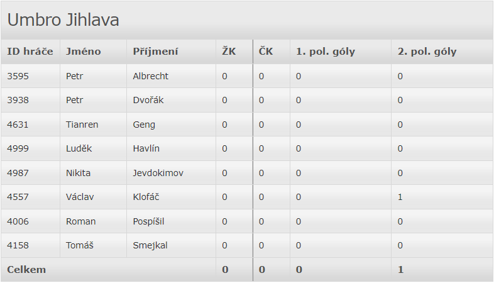Click the Celkem totals row label
494x283 pixels.
(26, 270)
